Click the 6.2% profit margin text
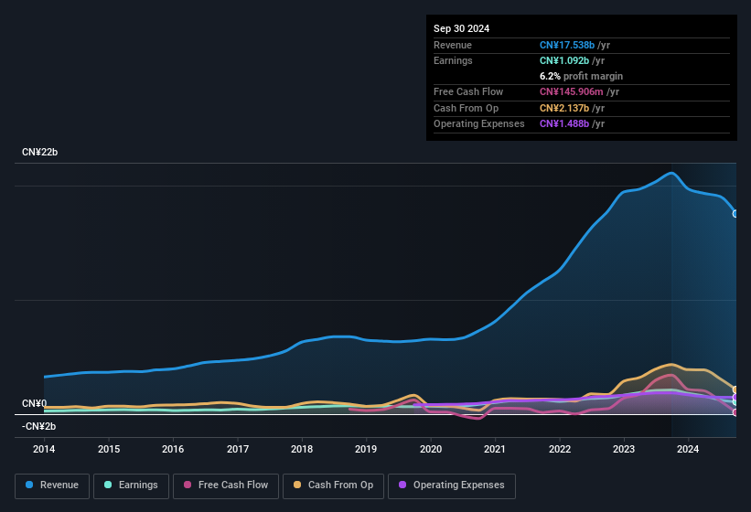 tap(582, 76)
